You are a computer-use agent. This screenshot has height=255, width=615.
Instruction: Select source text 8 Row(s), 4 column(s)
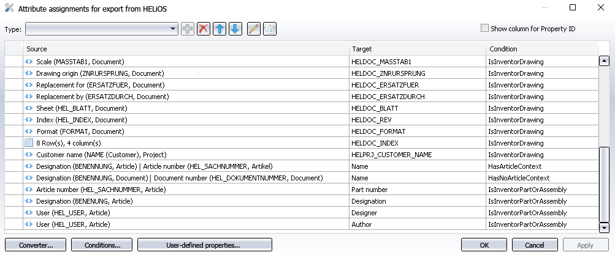click(x=69, y=143)
